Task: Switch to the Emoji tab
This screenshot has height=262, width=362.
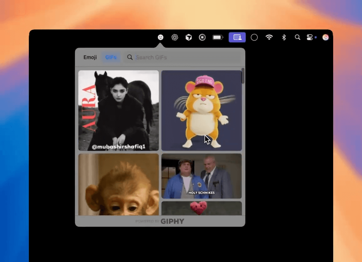Action: (90, 57)
